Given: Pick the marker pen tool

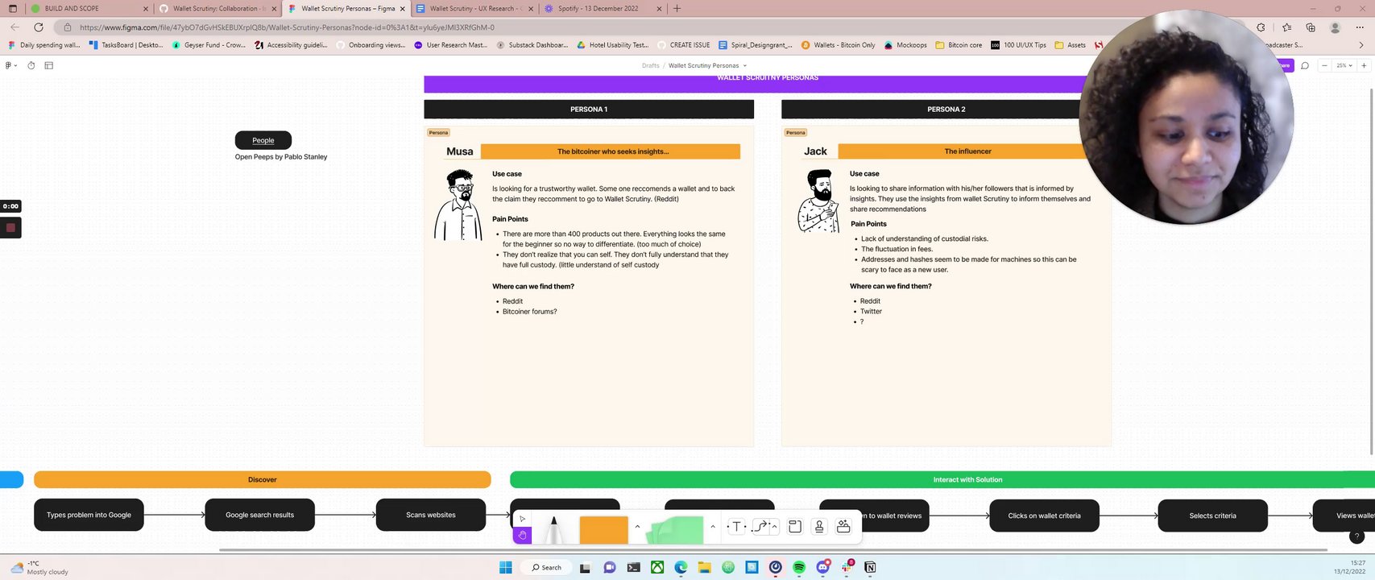Looking at the screenshot, I should (553, 530).
